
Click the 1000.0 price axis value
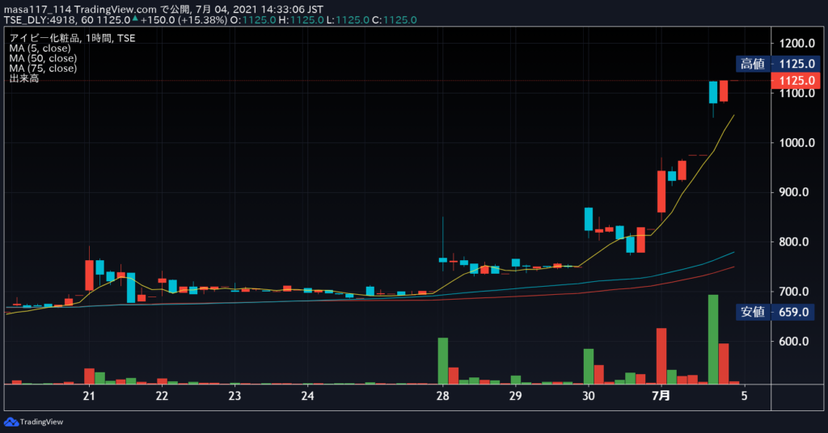(796, 142)
